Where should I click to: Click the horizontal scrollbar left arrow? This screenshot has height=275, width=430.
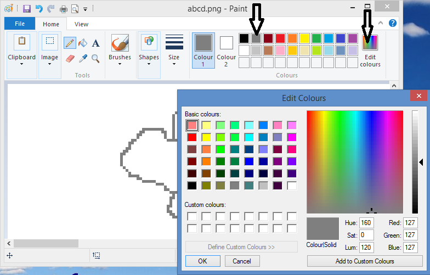tap(9, 244)
